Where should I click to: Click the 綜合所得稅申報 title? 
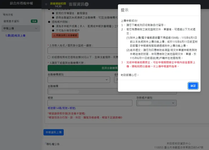[21, 3]
